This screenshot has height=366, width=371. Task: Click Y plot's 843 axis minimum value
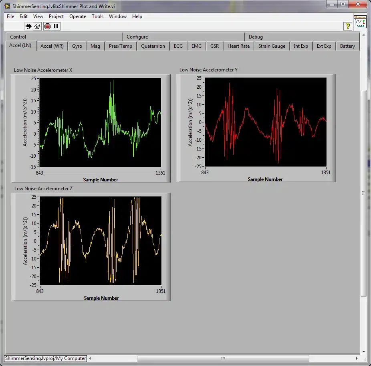(x=205, y=172)
